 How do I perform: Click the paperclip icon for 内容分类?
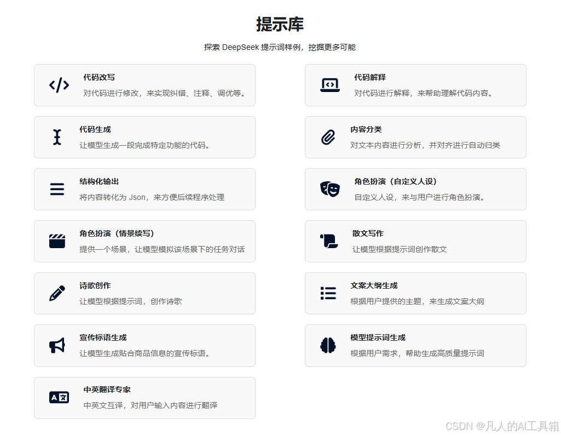(328, 137)
